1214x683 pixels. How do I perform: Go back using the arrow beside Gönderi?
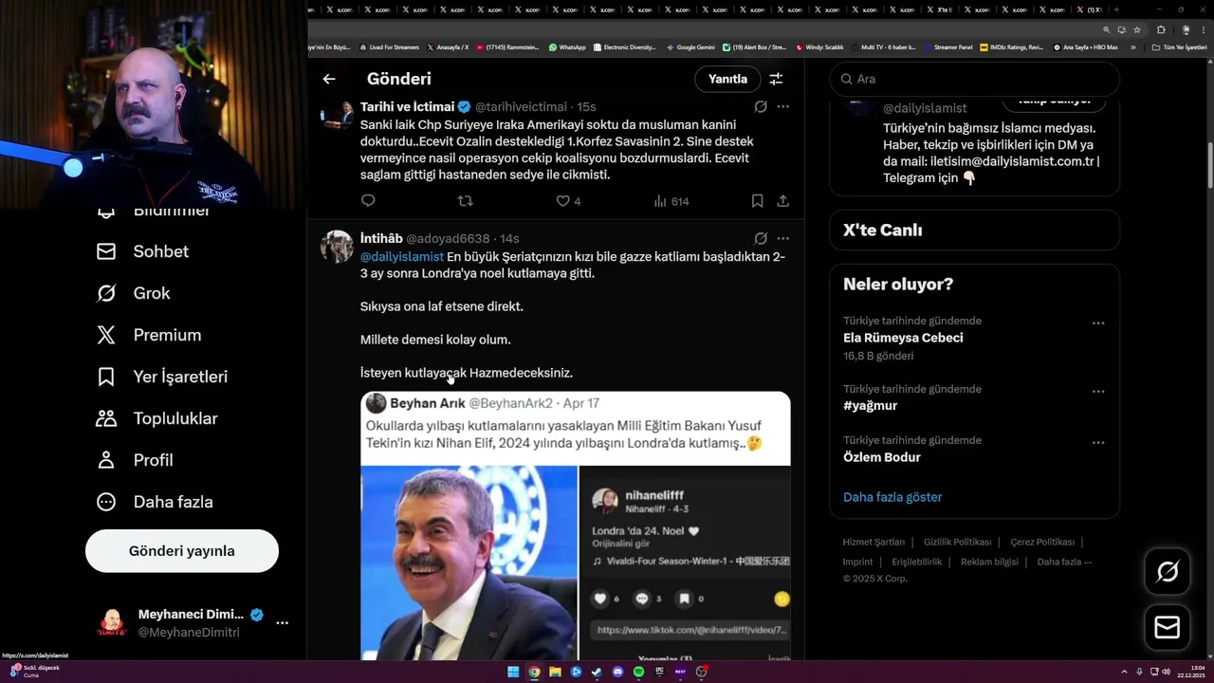329,79
